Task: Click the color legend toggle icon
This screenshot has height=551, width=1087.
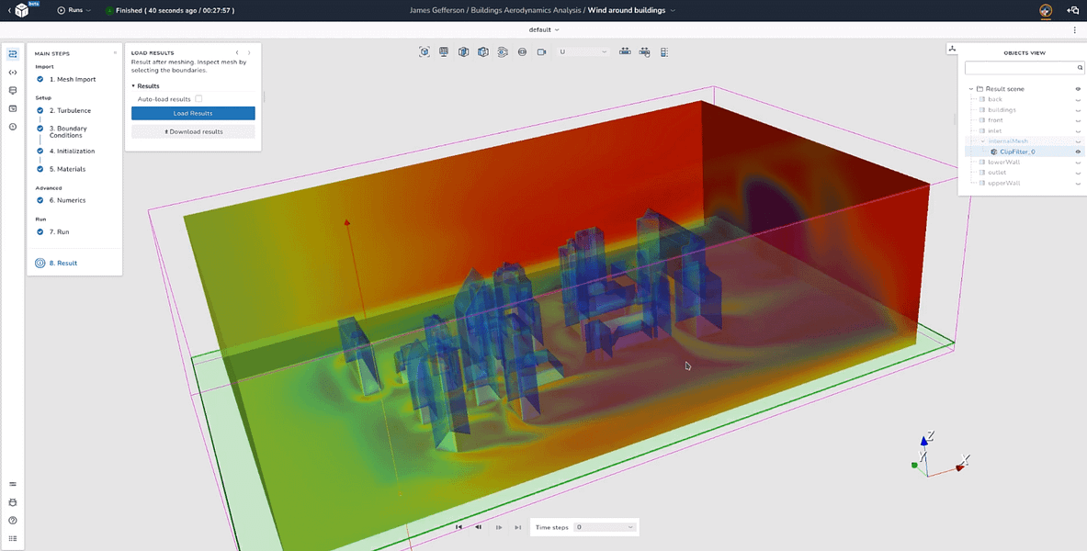Action: coord(664,52)
